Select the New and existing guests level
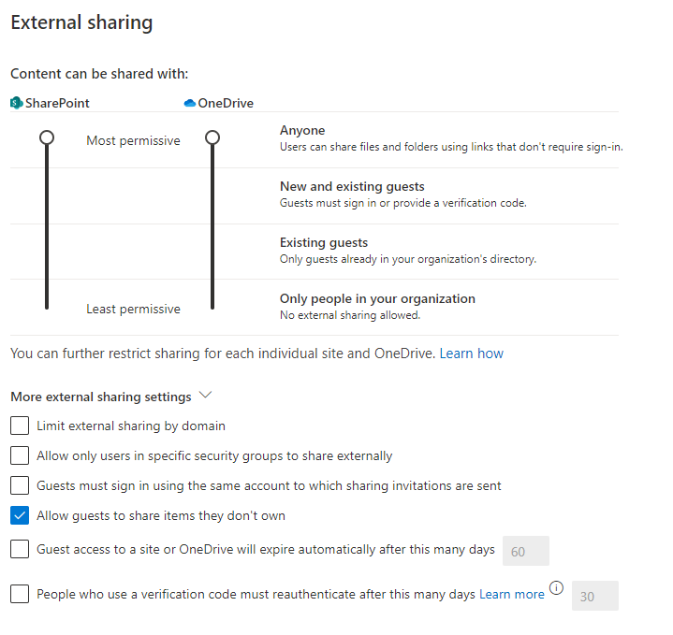Viewport: 673px width, 635px height. pyautogui.click(x=352, y=186)
